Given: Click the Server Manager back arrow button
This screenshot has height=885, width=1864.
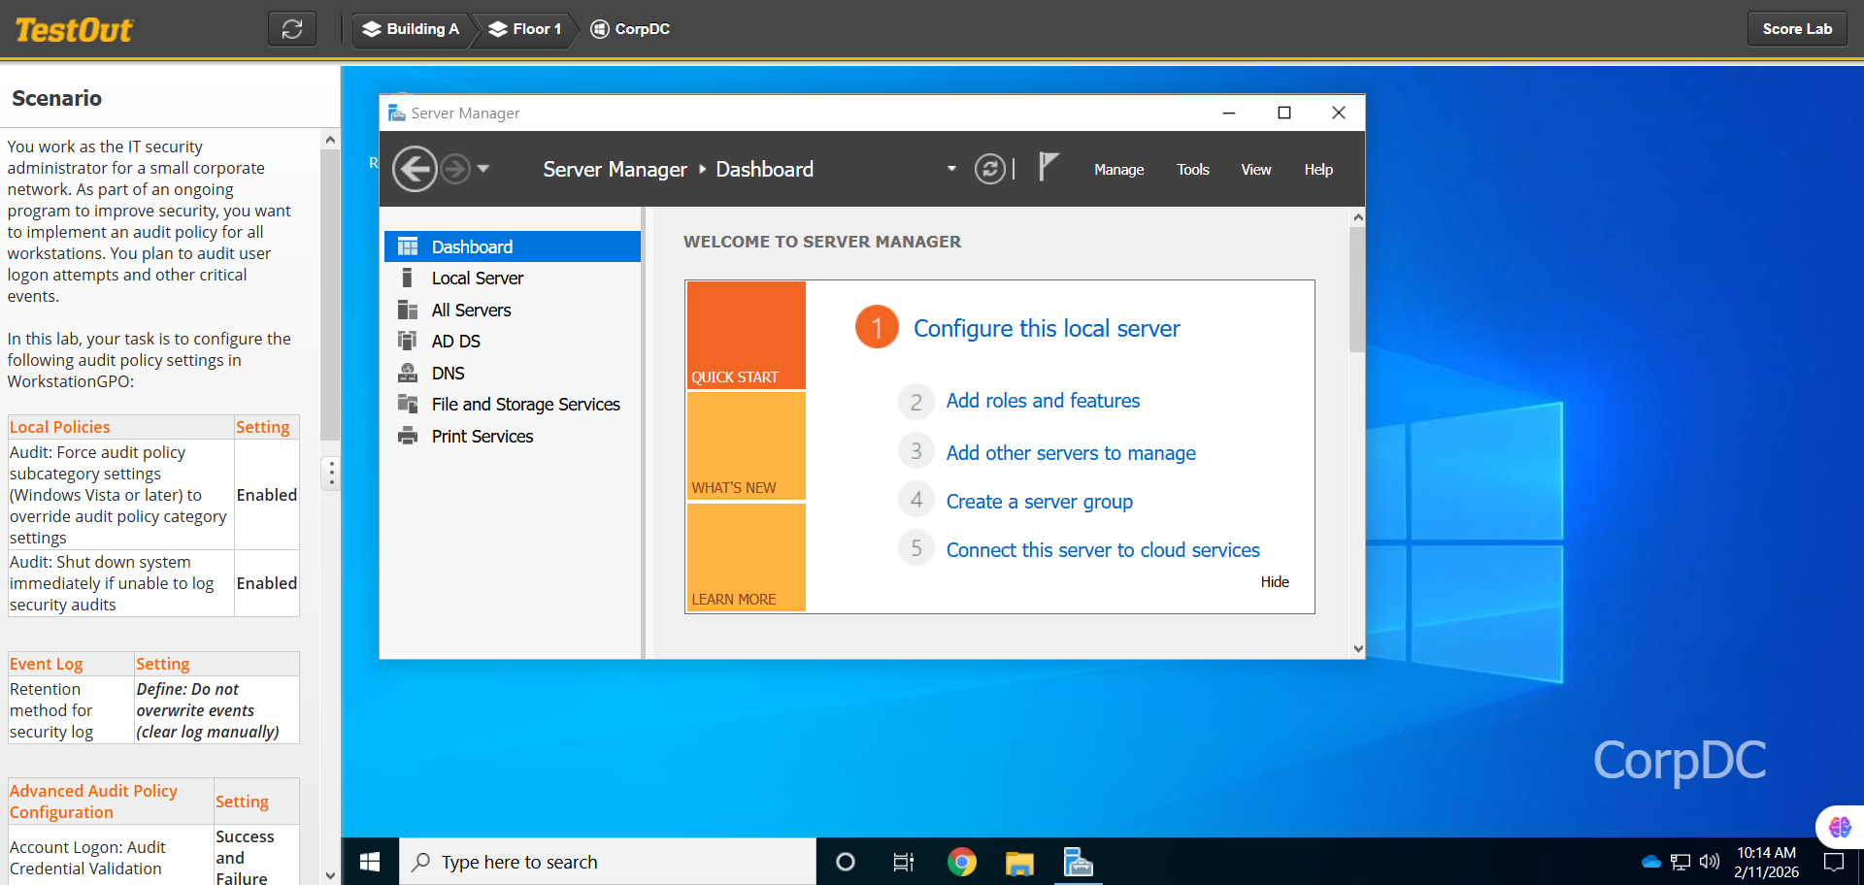Looking at the screenshot, I should pyautogui.click(x=415, y=170).
